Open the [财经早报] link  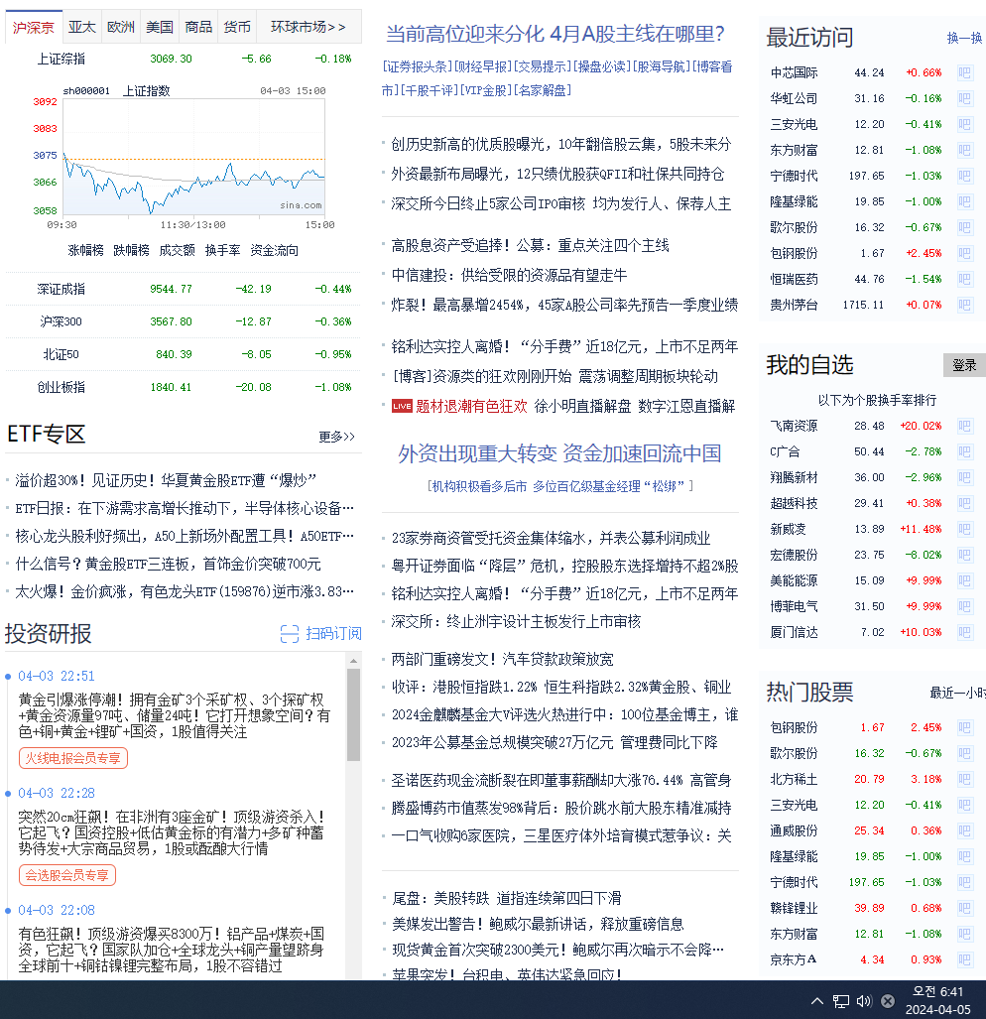tap(483, 66)
